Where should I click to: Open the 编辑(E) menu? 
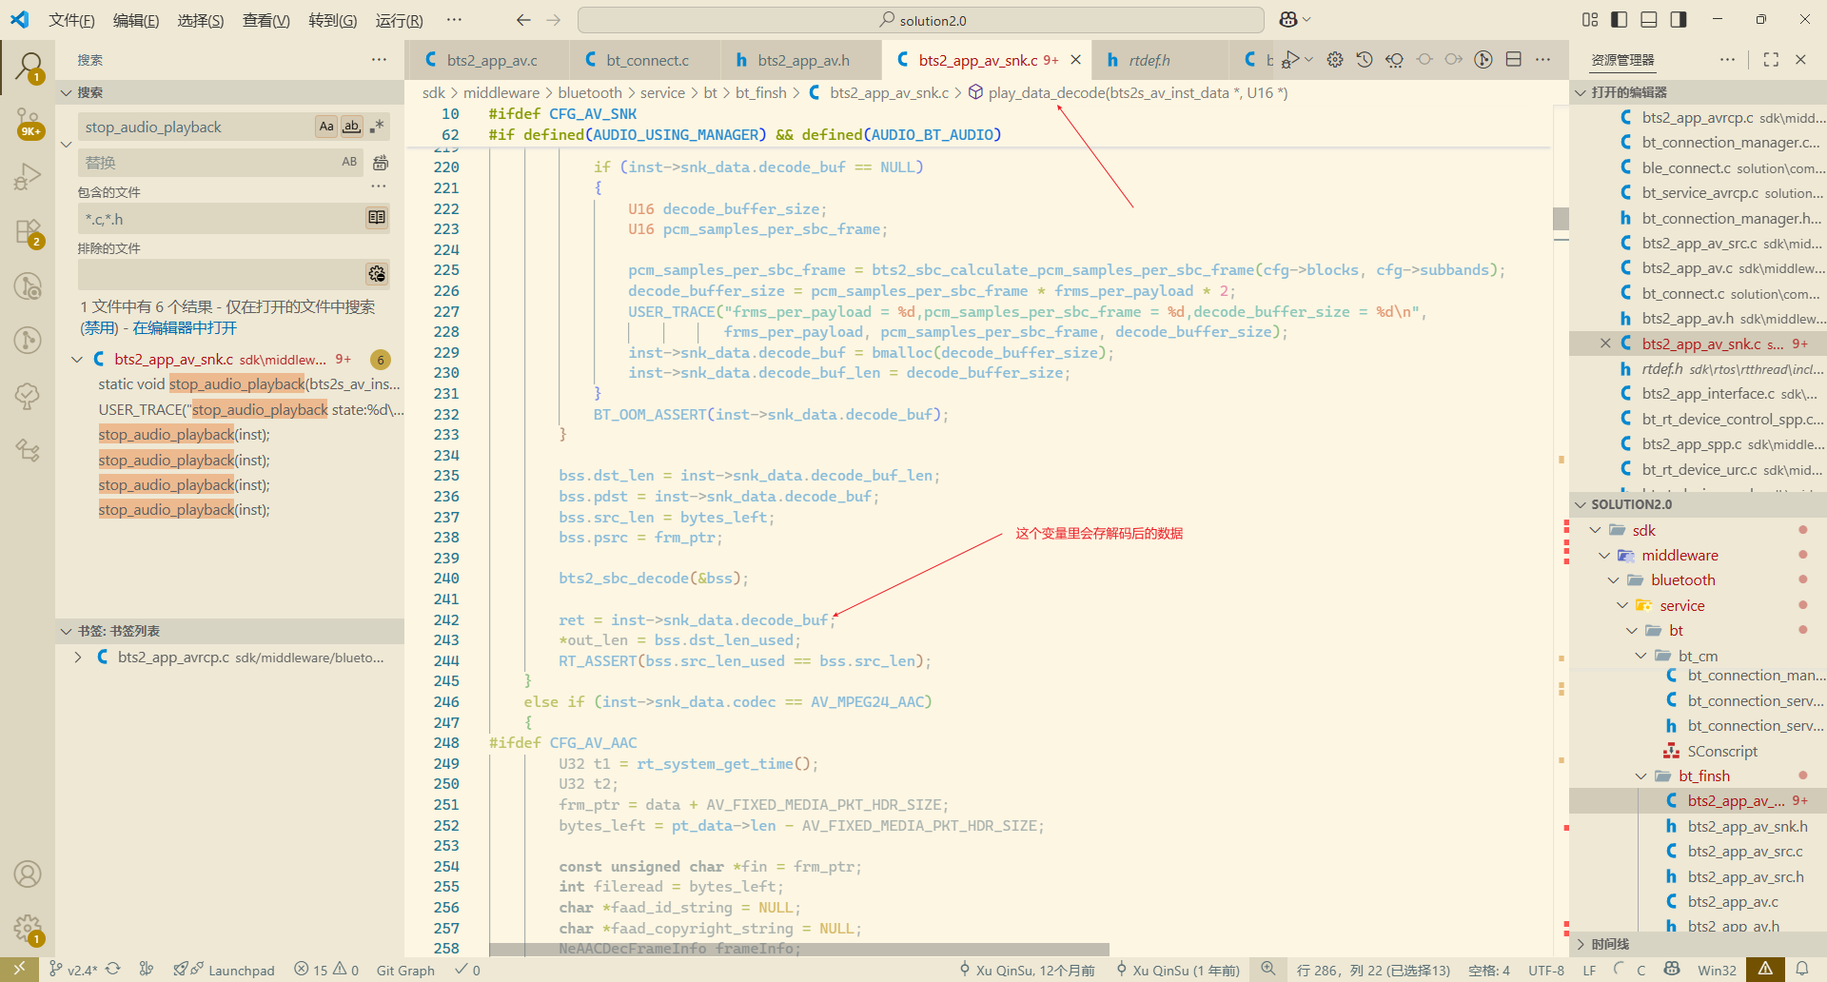[x=136, y=20]
